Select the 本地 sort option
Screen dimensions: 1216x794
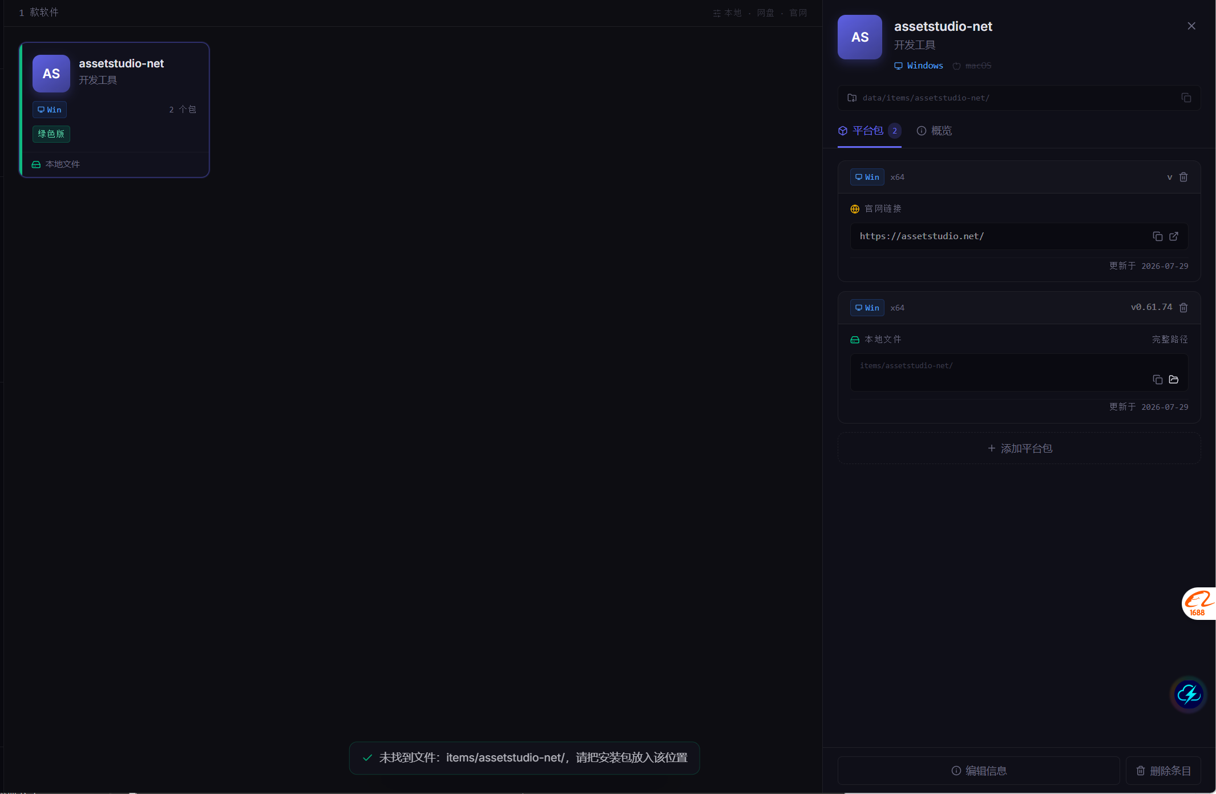click(733, 13)
